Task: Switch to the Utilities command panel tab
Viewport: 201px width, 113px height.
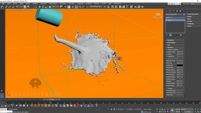Action: pos(184,11)
